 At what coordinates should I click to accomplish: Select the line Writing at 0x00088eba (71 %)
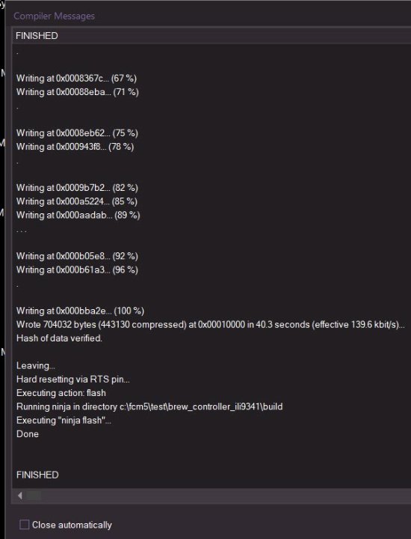[78, 92]
